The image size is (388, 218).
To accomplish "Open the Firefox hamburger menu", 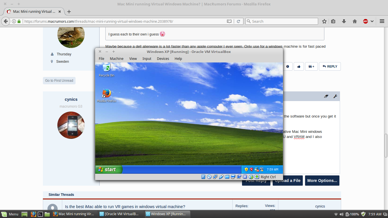I will pos(382,21).
